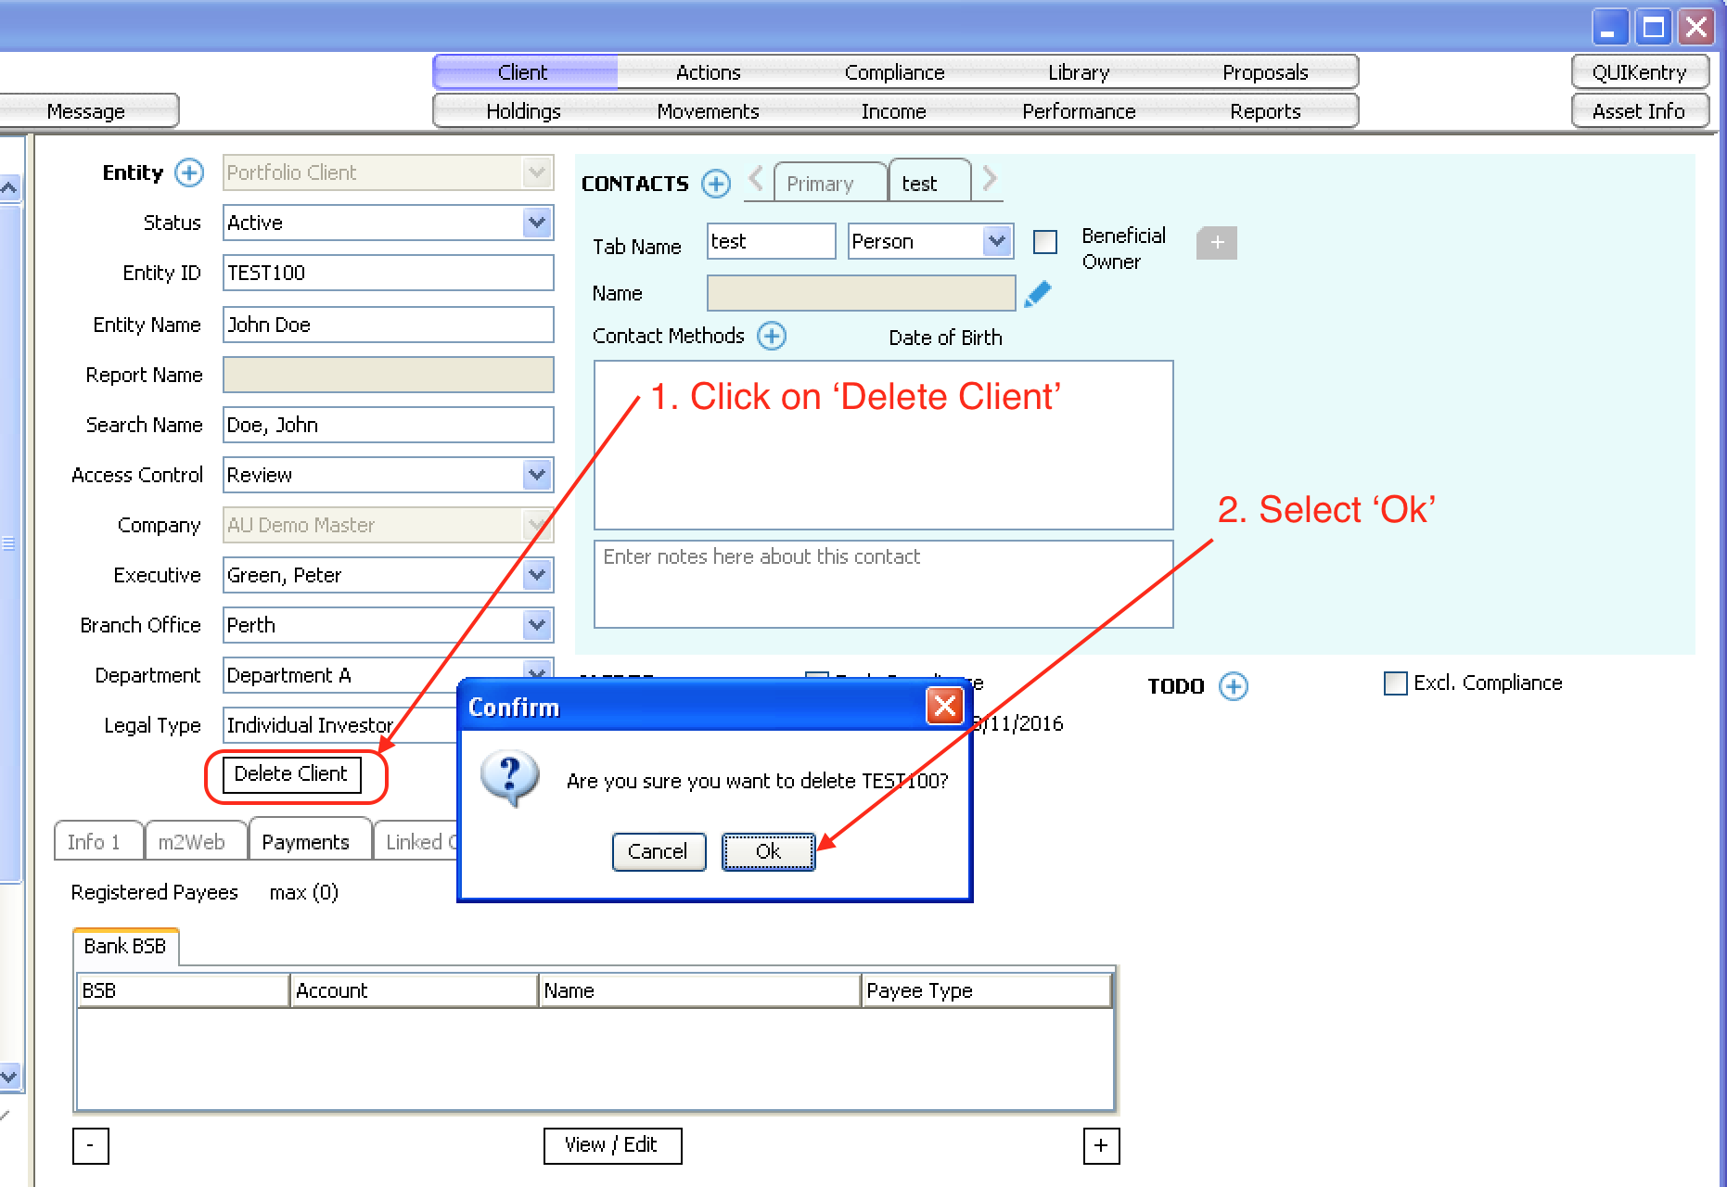Click the Delete Client button
Image resolution: width=1727 pixels, height=1187 pixels.
[x=291, y=774]
